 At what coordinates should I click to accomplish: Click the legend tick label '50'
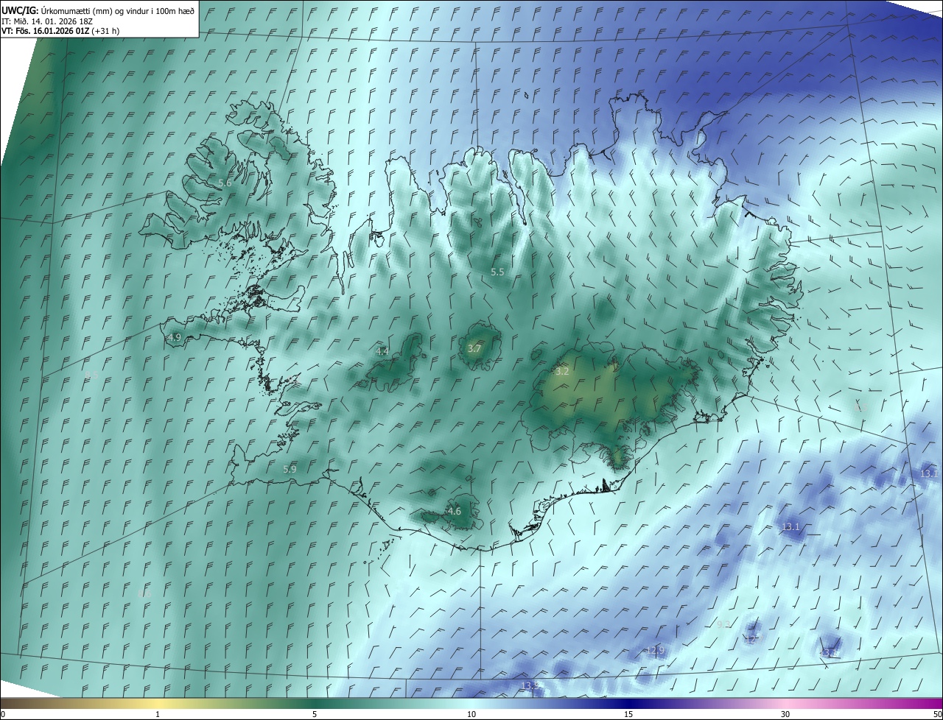click(937, 714)
